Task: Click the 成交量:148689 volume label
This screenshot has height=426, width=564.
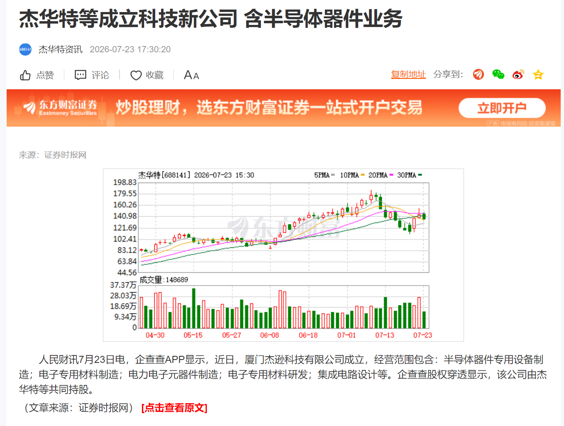Action: click(164, 280)
